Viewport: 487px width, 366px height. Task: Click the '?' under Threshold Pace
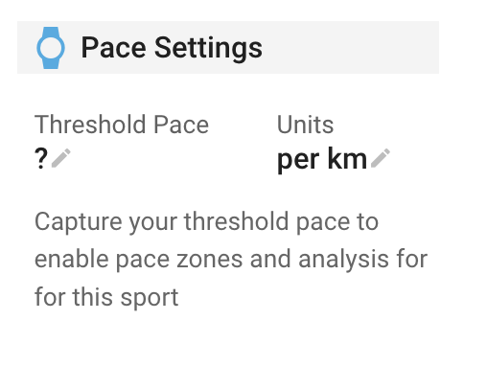coord(41,159)
